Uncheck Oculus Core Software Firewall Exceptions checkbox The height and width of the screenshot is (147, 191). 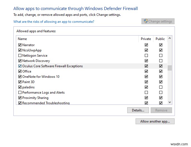pyautogui.click(x=20, y=66)
